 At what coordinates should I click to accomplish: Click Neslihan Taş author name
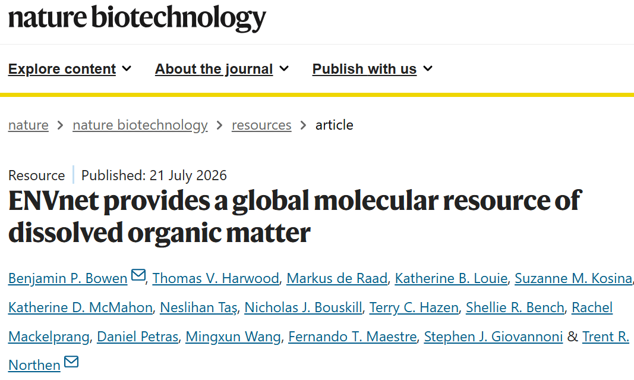[199, 307]
